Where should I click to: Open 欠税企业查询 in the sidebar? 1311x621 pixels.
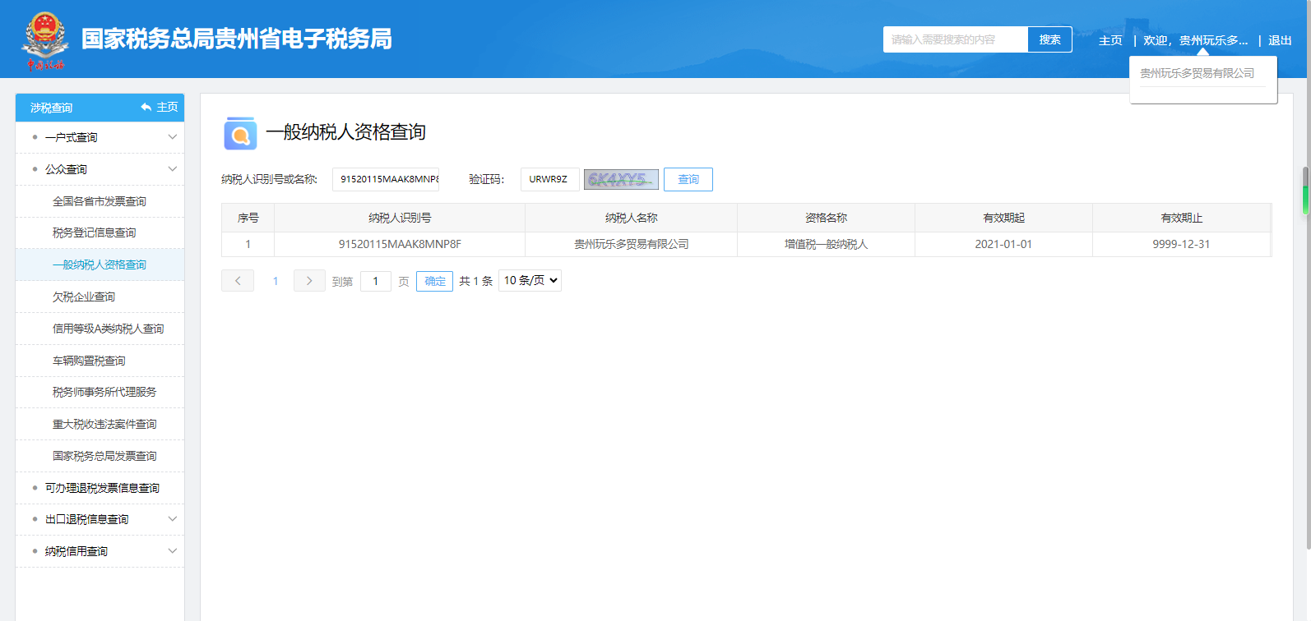(x=84, y=297)
